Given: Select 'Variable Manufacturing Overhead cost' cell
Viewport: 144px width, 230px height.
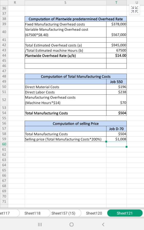Looking at the screenshot, I should [x=66, y=32].
